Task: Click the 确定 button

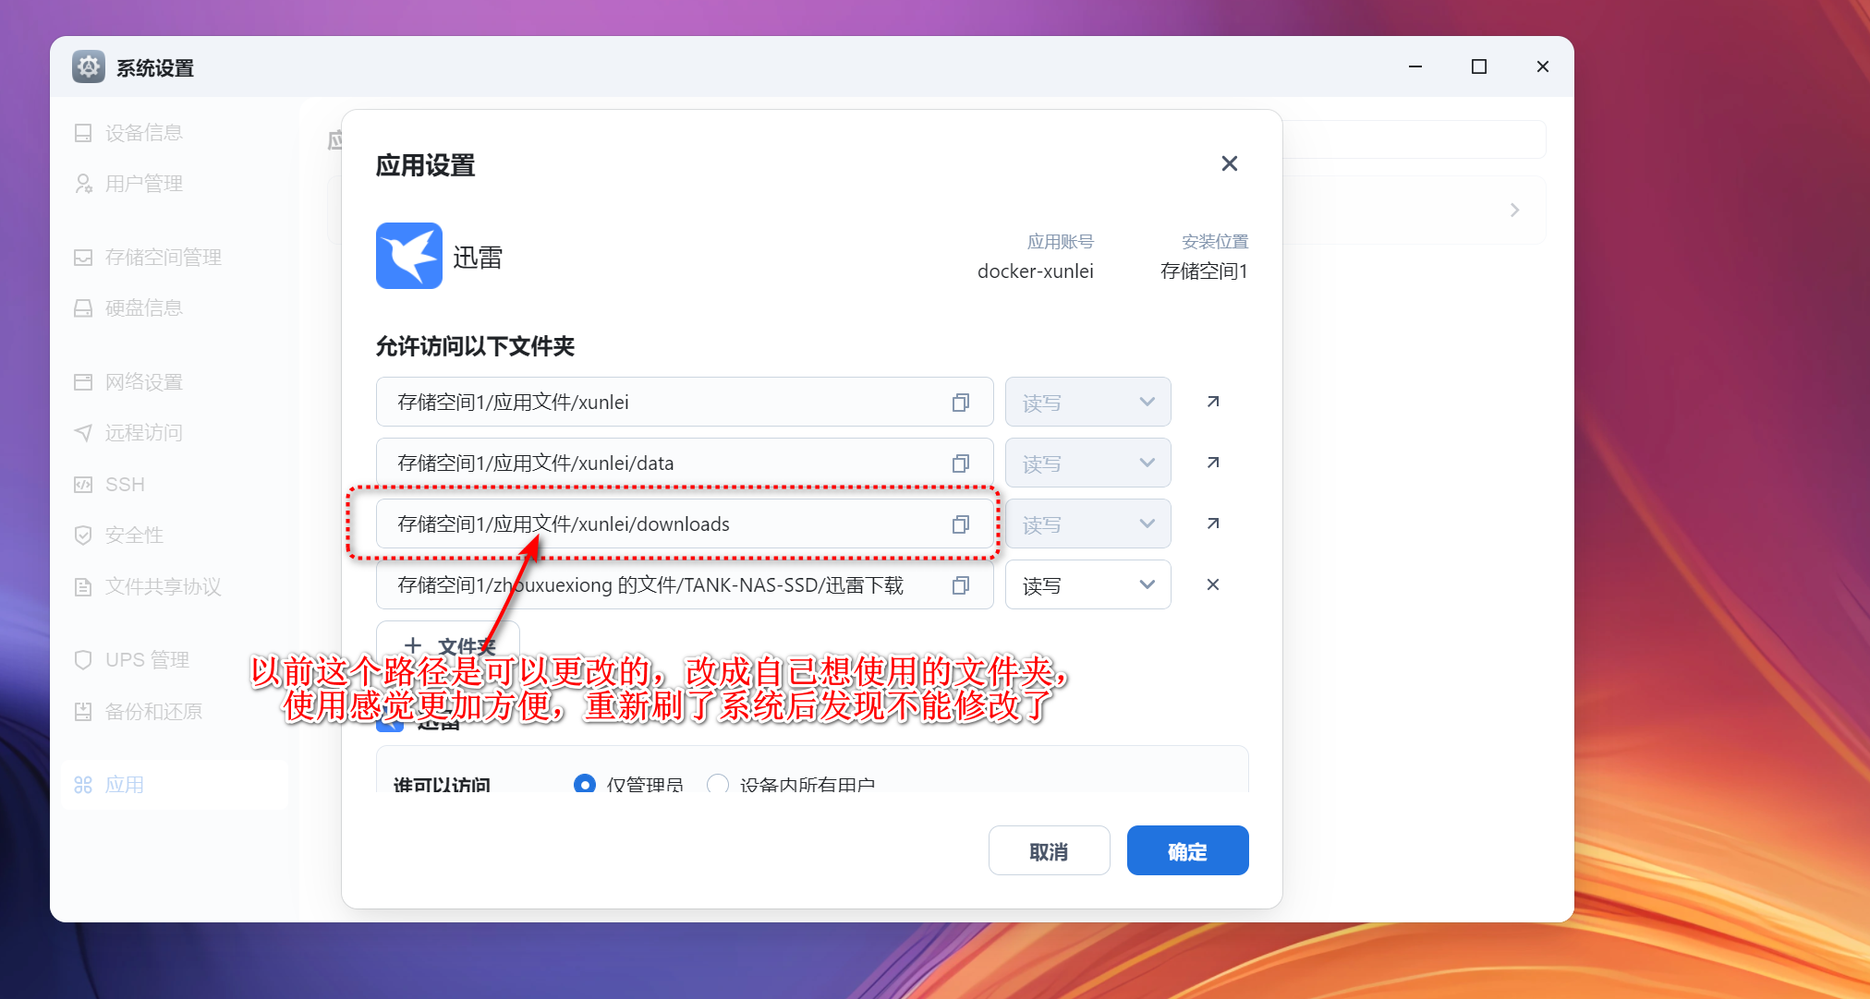Action: [1187, 850]
